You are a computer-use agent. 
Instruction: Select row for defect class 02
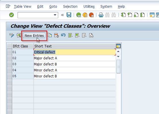pyautogui.click(x=9, y=58)
